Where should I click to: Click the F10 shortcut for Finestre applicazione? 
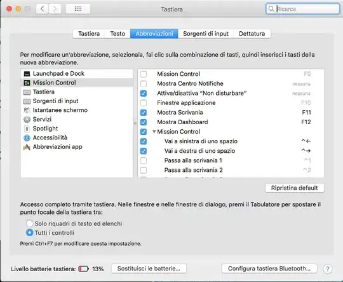[306, 103]
